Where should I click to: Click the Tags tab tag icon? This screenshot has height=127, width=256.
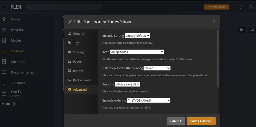[70, 43]
